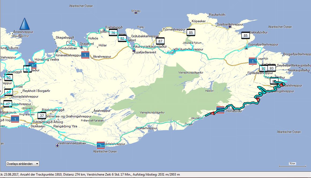Expand the collapsed side panel handle on left edge

tap(1, 79)
